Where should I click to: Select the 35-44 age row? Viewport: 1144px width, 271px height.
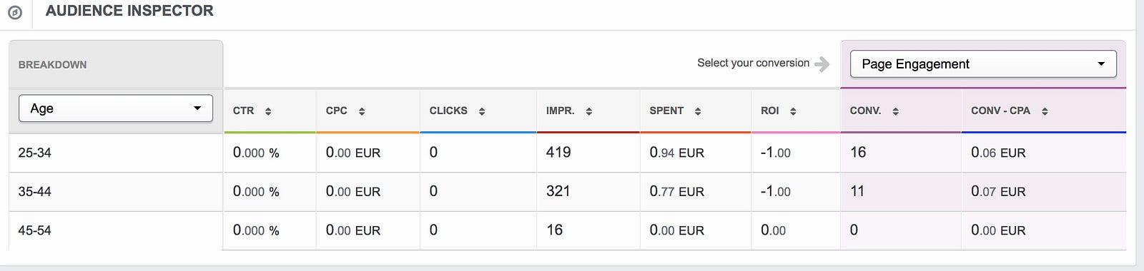[568, 191]
